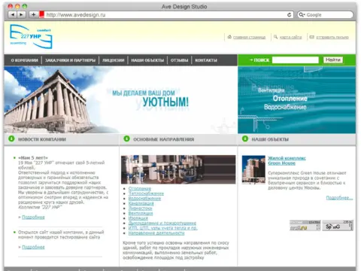Go forward with the browser forward arrow

tap(21, 14)
